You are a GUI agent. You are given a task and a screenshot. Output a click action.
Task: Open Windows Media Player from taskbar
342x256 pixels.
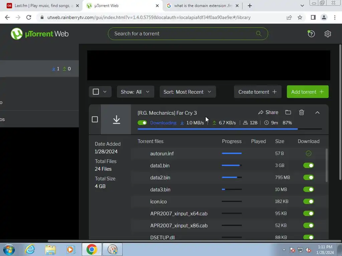pyautogui.click(x=70, y=250)
